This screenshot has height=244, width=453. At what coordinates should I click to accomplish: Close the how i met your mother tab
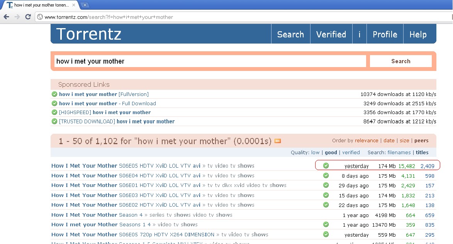[74, 5]
